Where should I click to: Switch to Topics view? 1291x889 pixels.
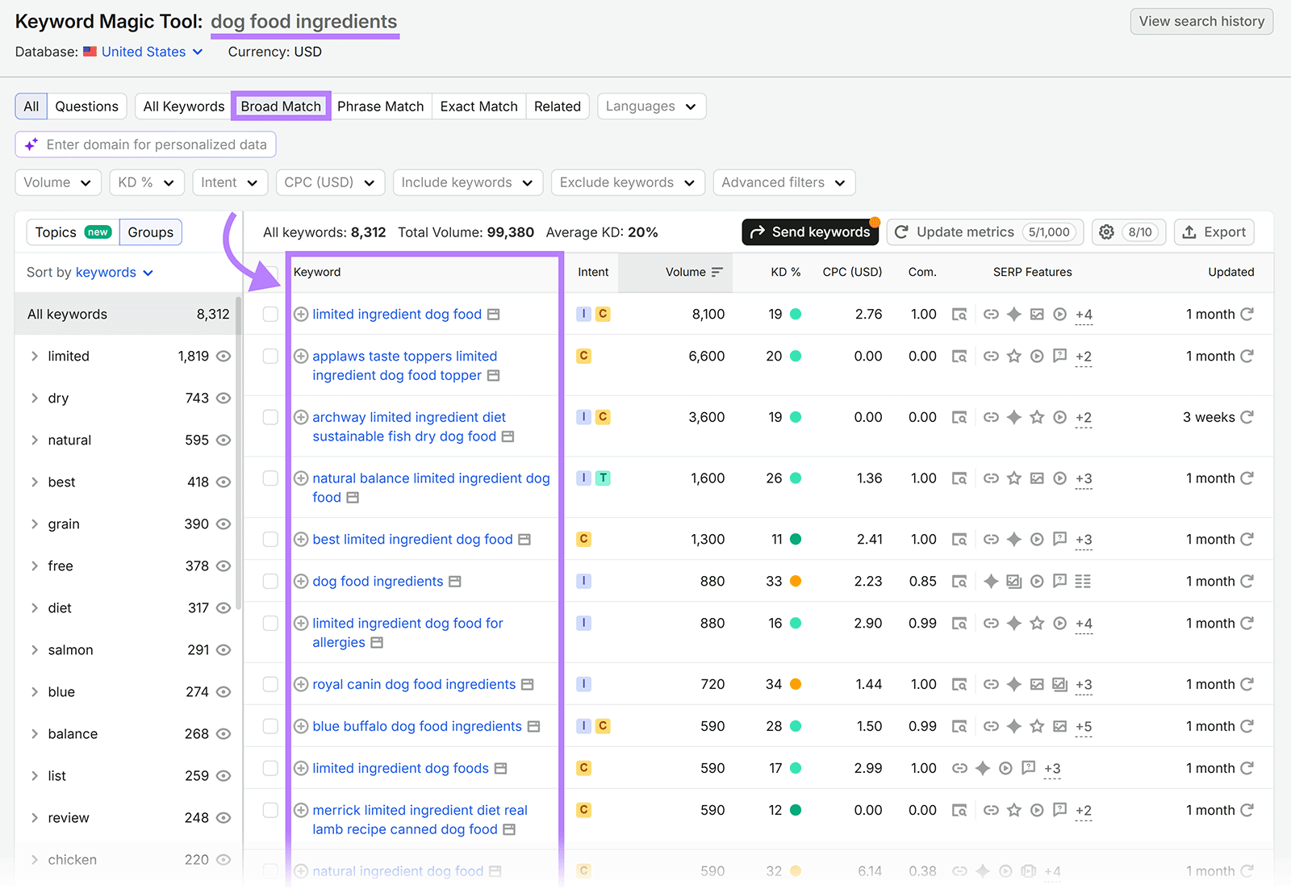[73, 232]
